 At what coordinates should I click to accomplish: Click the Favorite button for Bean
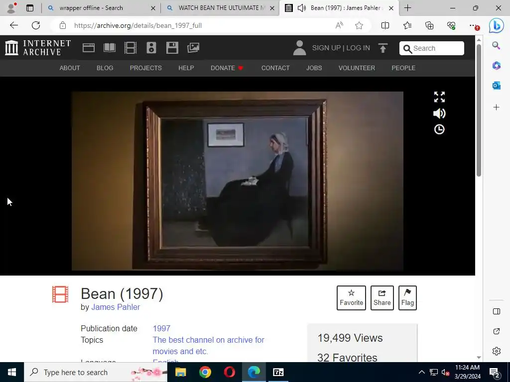click(x=351, y=298)
